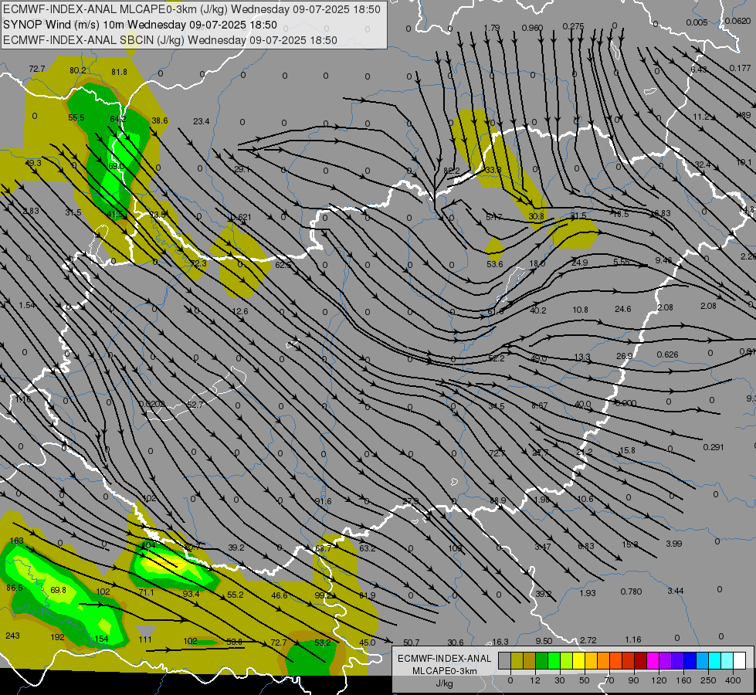Click map value 9.50
This screenshot has width=756, height=695.
tap(544, 641)
